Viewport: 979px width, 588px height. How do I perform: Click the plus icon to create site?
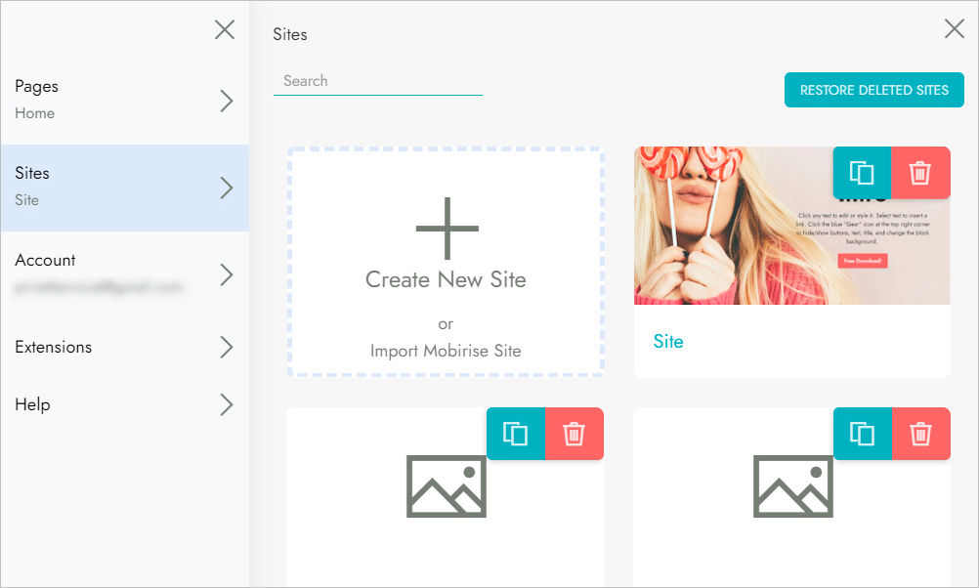447,229
